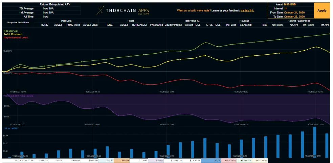Click the '1M Average' row label
The height and width of the screenshot is (163, 333).
(x=26, y=12)
